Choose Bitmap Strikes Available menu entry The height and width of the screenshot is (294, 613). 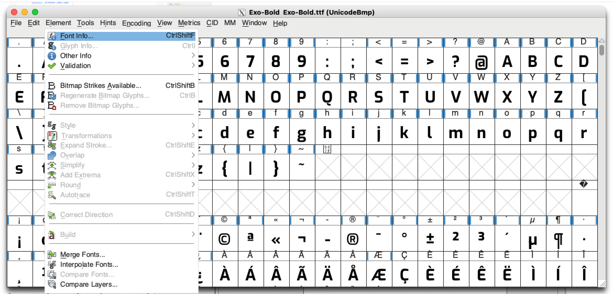click(x=101, y=86)
